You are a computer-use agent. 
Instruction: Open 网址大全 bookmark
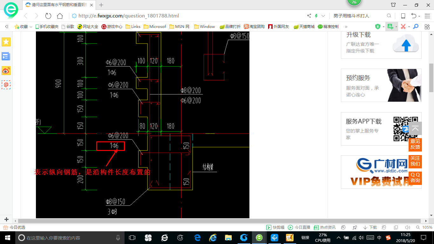88,27
